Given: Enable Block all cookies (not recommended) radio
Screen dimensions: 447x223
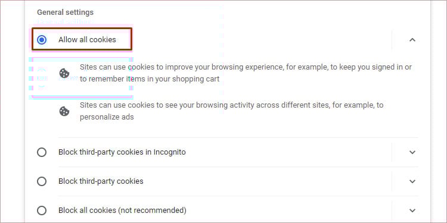Looking at the screenshot, I should tap(42, 211).
